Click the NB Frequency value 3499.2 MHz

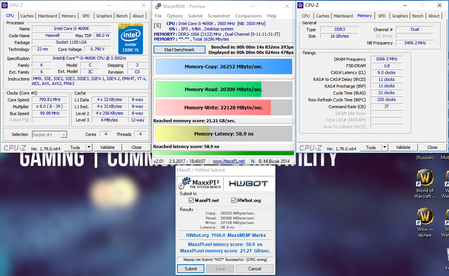click(415, 43)
